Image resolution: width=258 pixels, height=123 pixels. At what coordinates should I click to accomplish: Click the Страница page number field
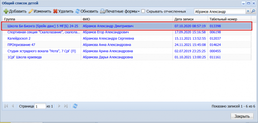pos(40,106)
